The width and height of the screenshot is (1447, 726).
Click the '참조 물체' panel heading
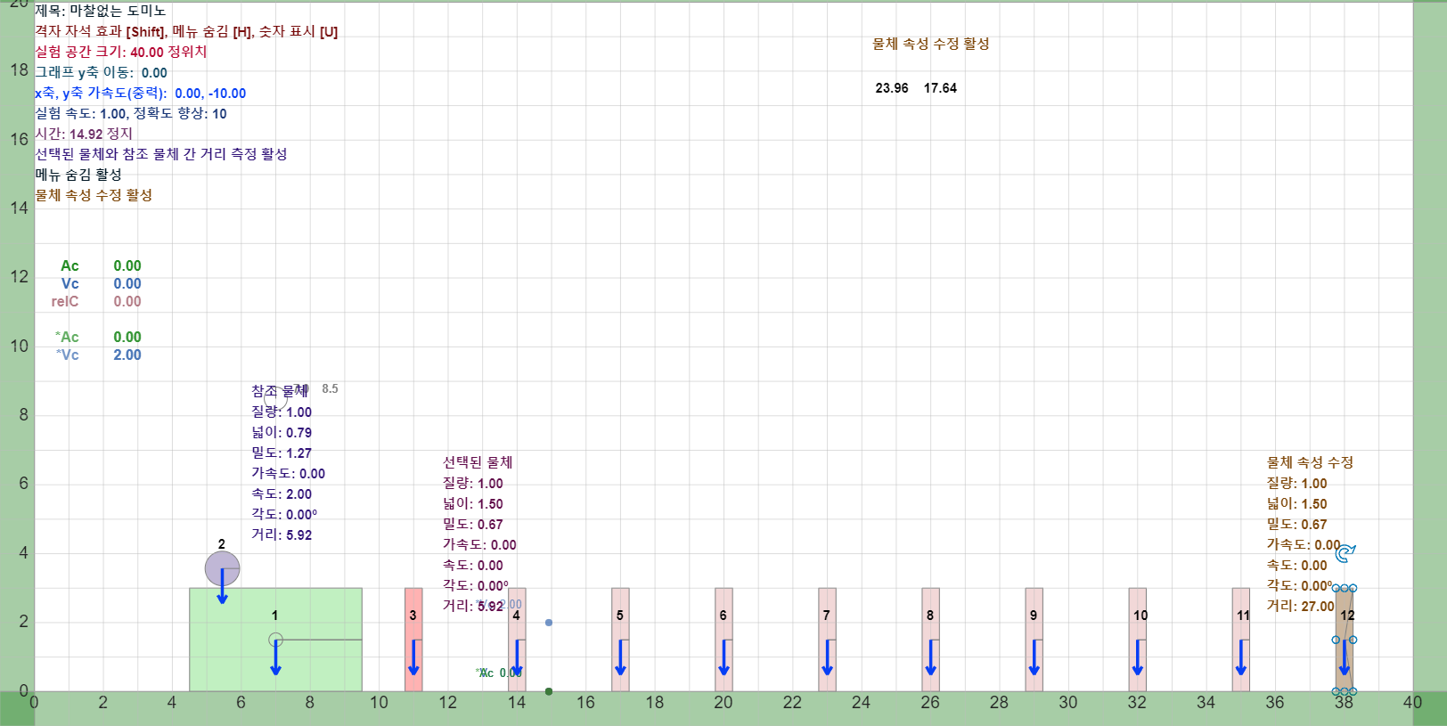click(x=280, y=391)
